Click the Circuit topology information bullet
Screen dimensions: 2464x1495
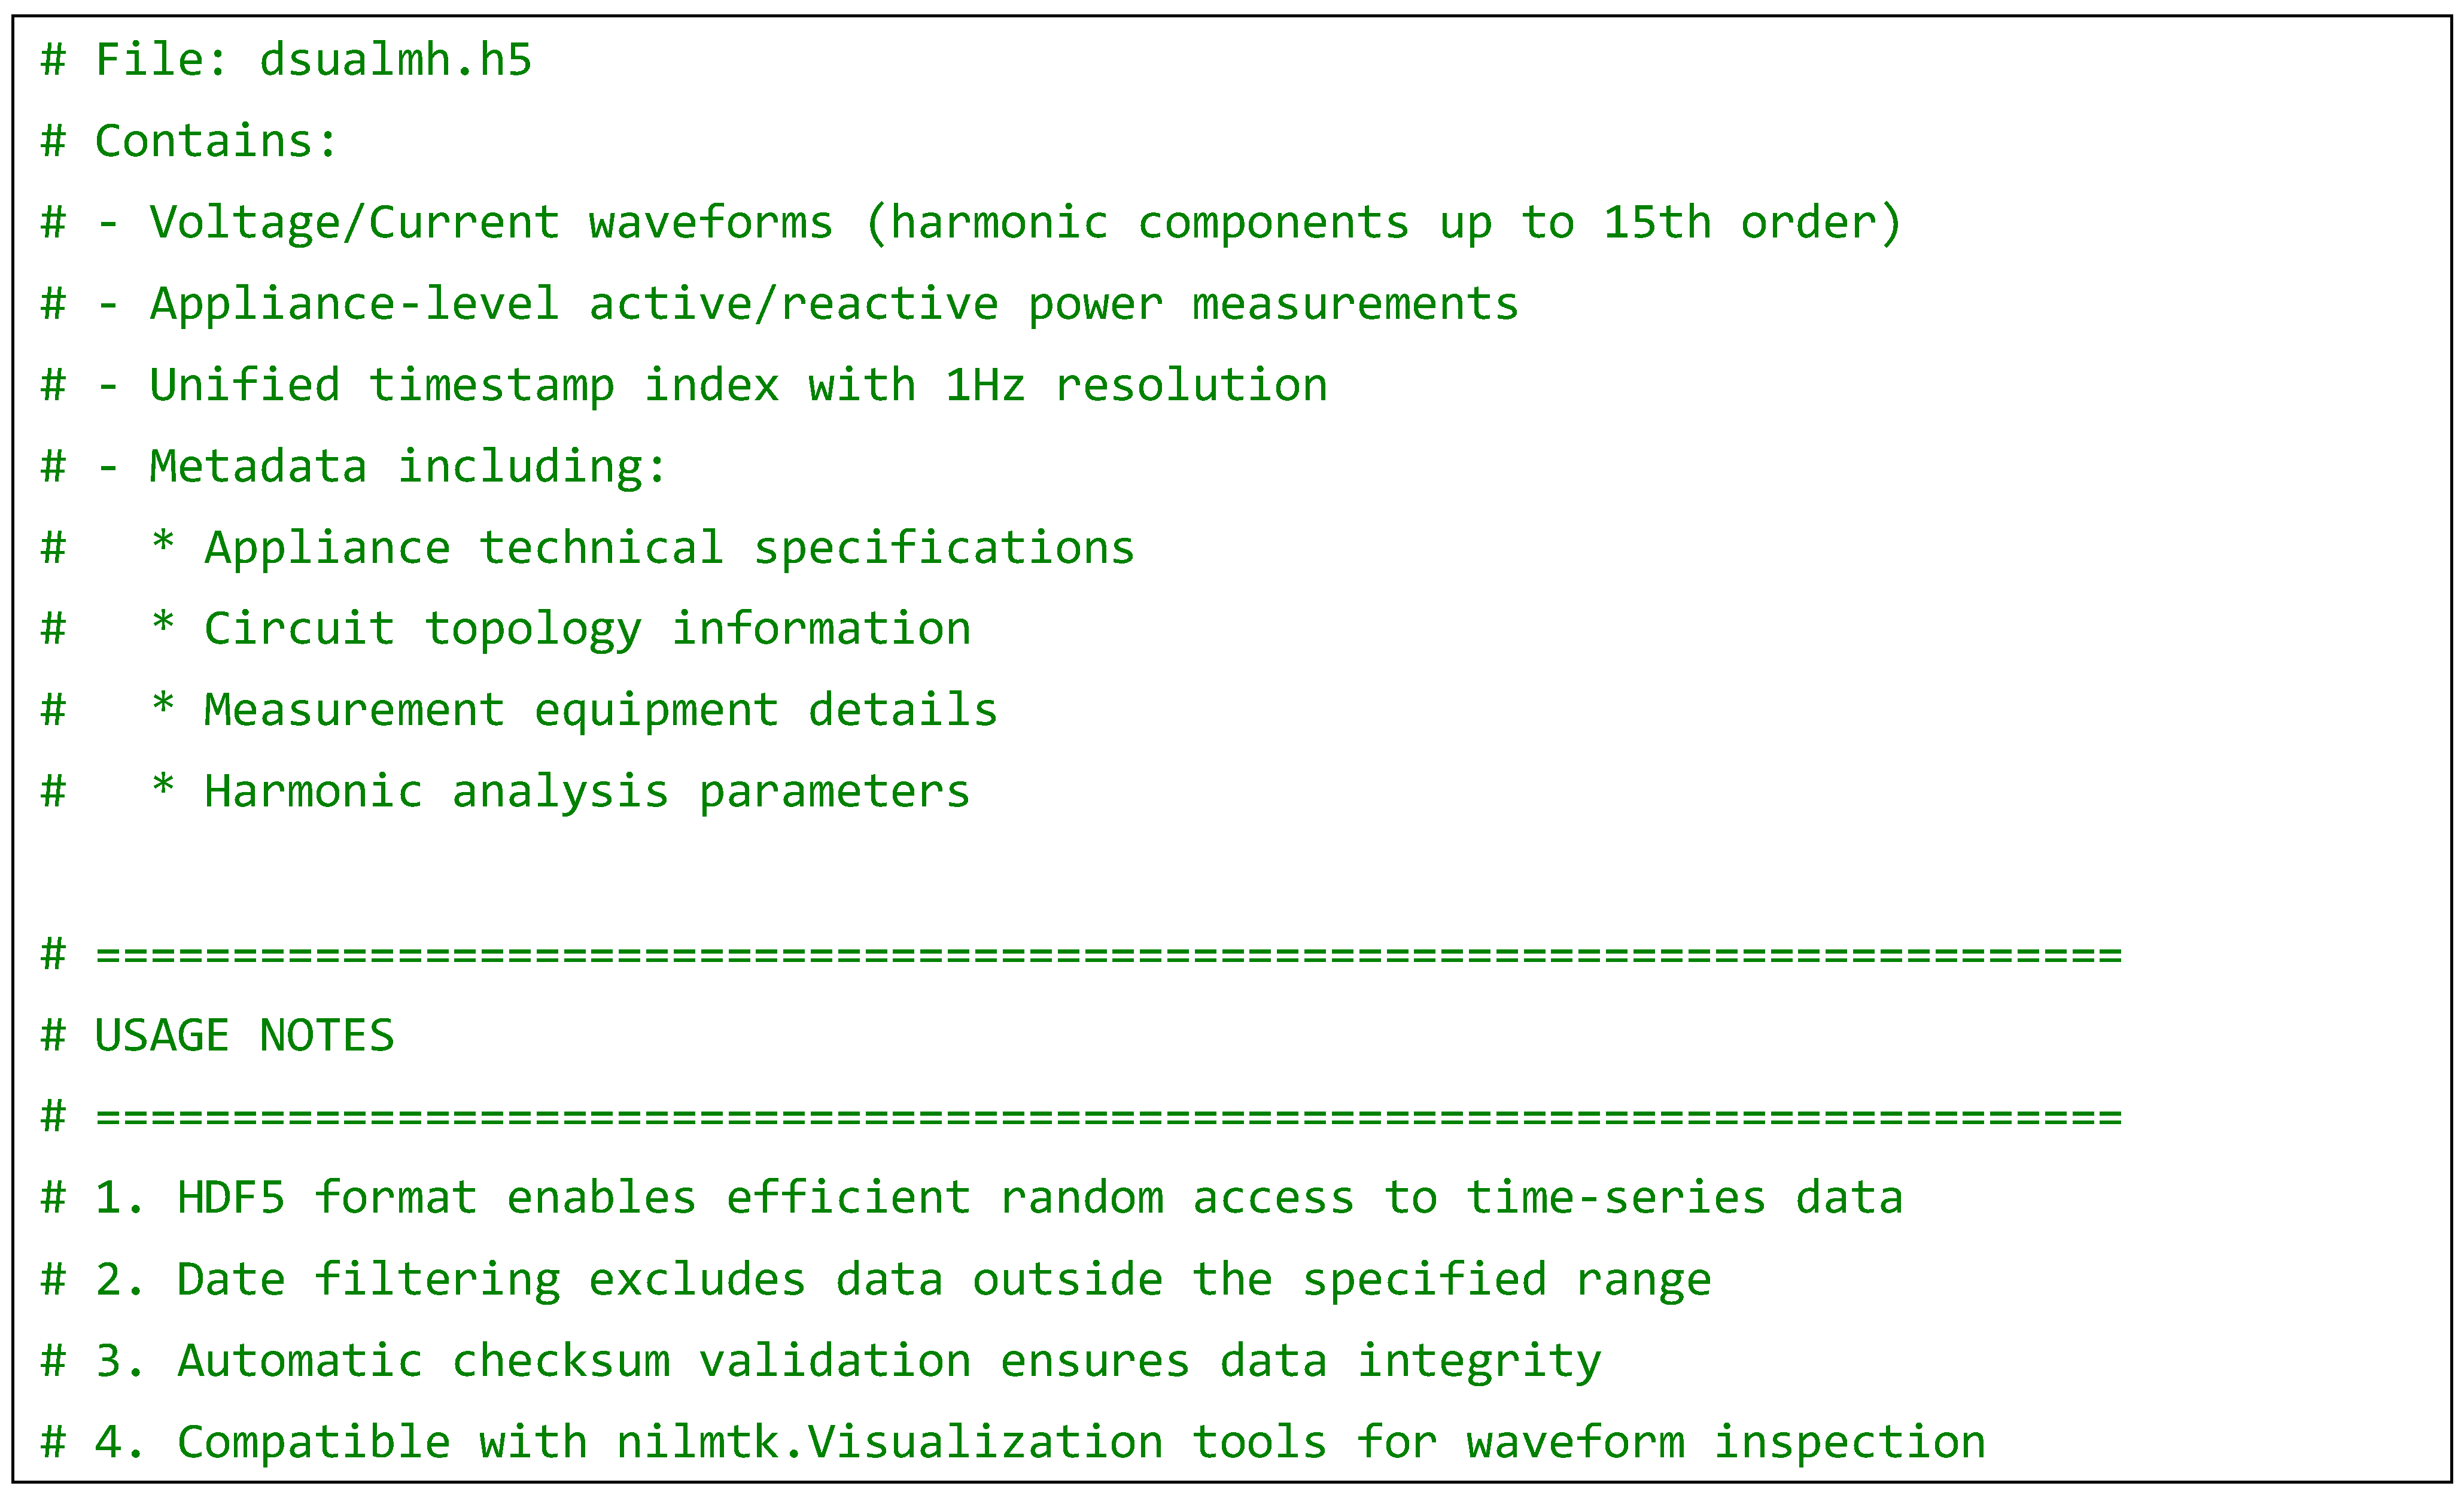point(587,629)
